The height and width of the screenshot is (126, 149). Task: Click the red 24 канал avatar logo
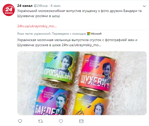(x=9, y=10)
